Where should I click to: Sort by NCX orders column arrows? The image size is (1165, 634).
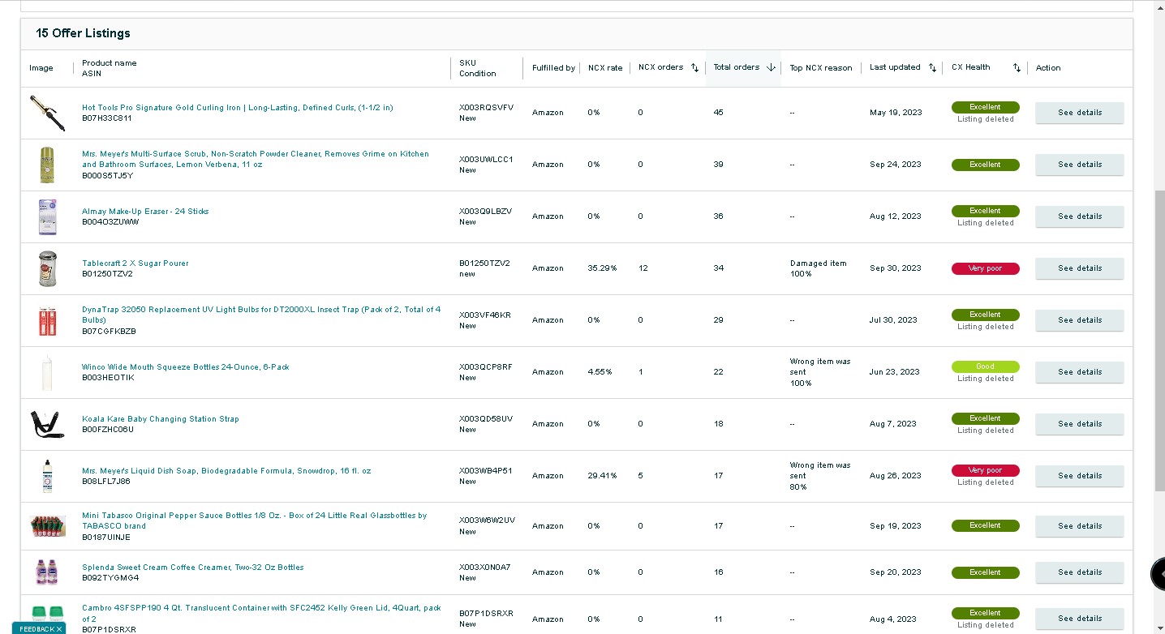[695, 68]
